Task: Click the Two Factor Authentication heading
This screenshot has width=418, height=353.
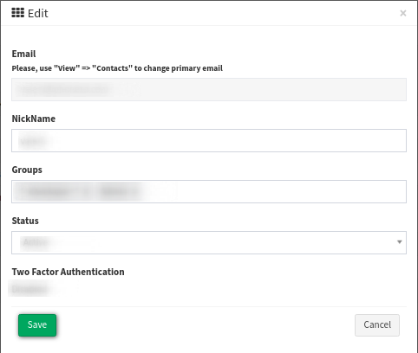Action: click(x=68, y=272)
